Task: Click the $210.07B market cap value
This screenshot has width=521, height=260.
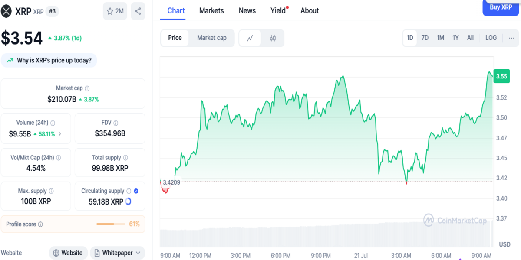Action: pos(62,99)
